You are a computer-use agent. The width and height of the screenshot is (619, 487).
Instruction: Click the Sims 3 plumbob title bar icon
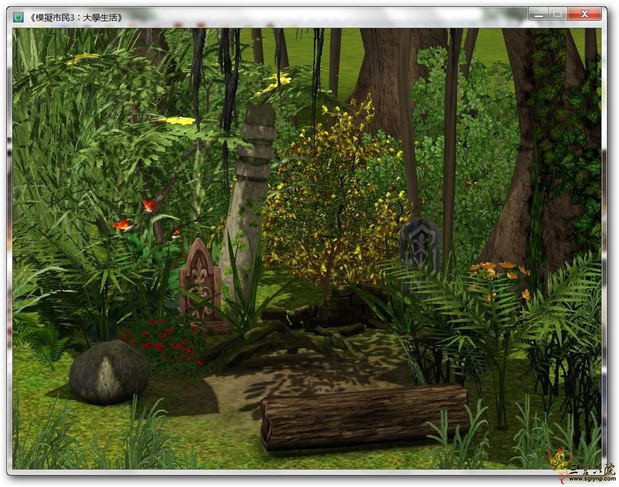click(18, 18)
